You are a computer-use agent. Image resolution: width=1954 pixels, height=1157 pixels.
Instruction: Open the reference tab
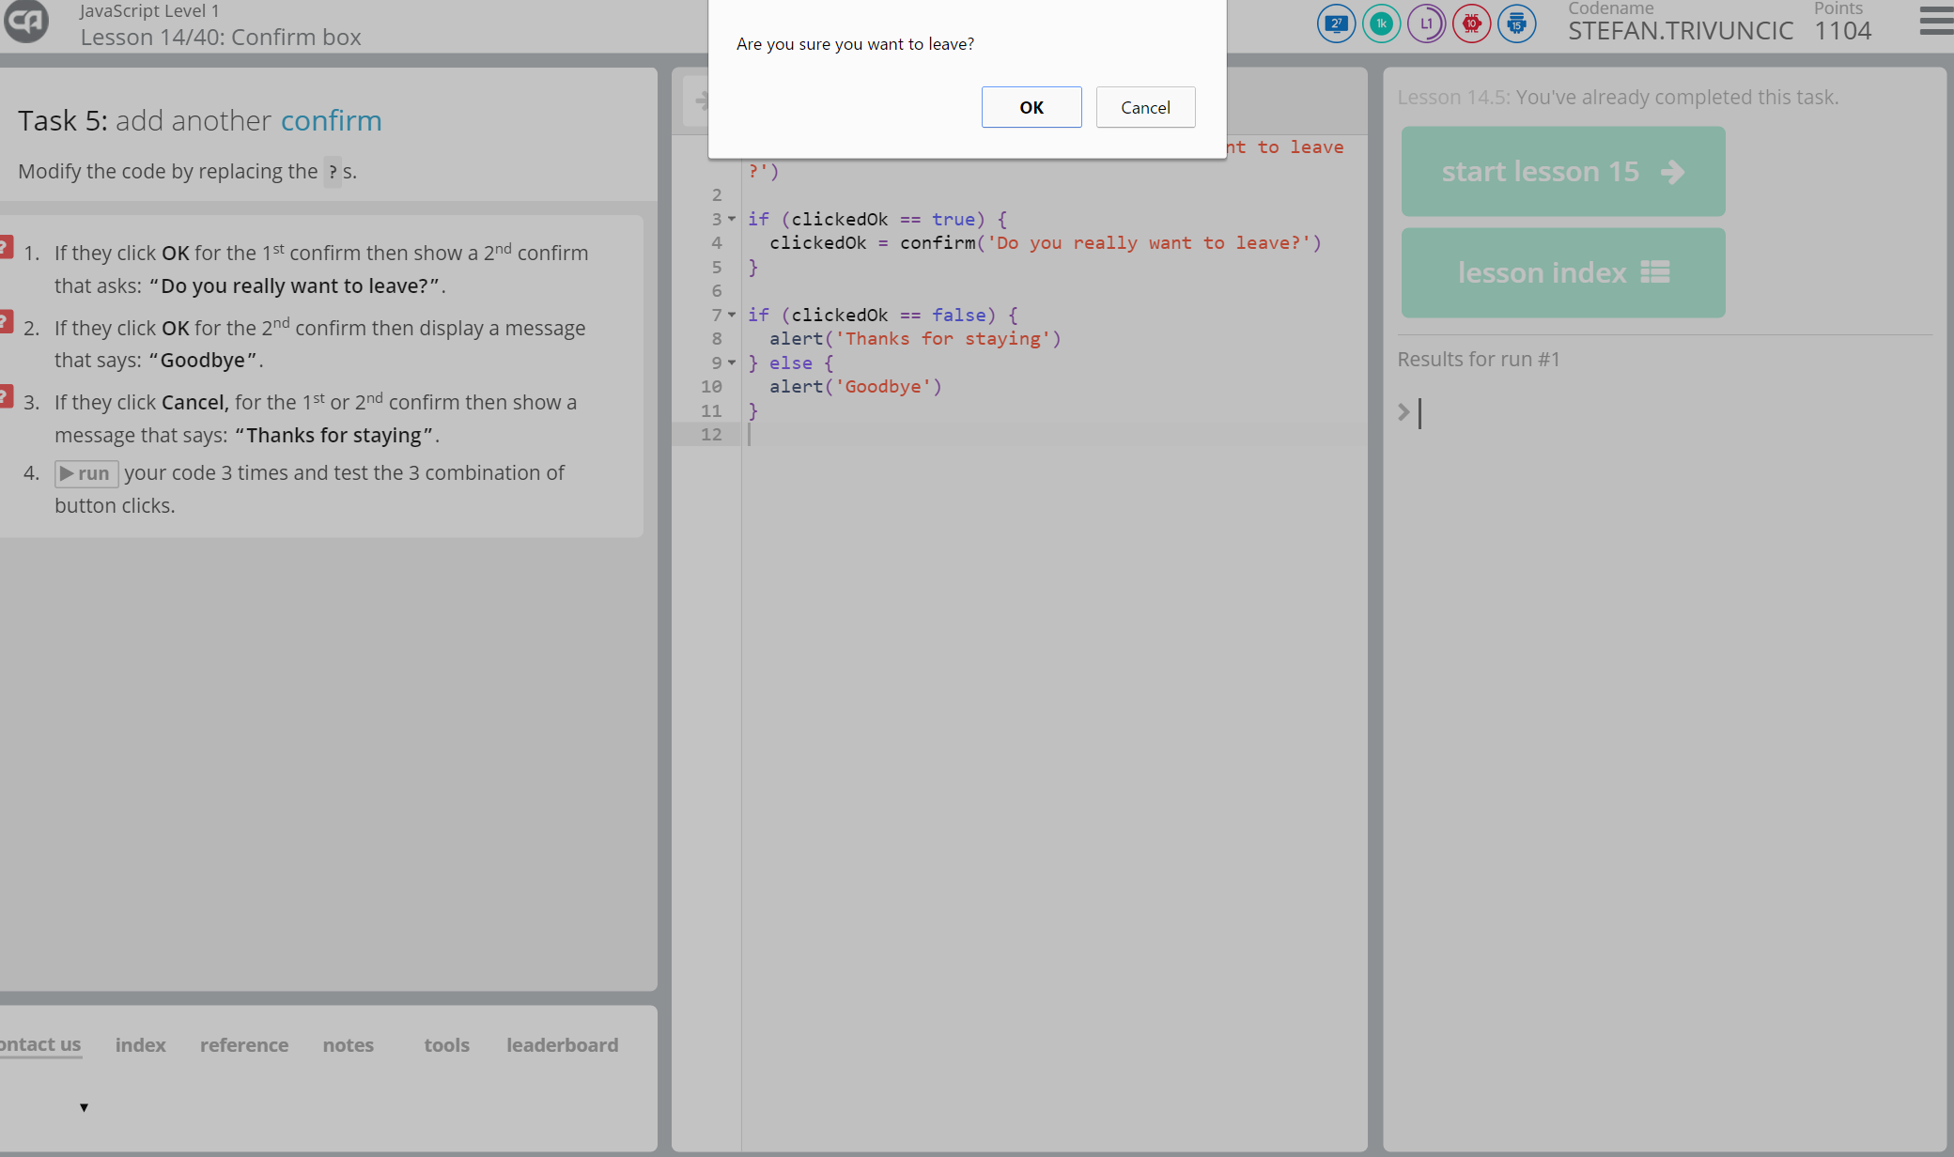point(244,1045)
